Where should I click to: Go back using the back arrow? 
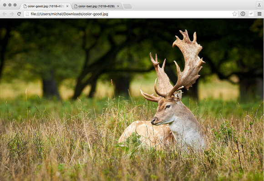tap(5, 14)
